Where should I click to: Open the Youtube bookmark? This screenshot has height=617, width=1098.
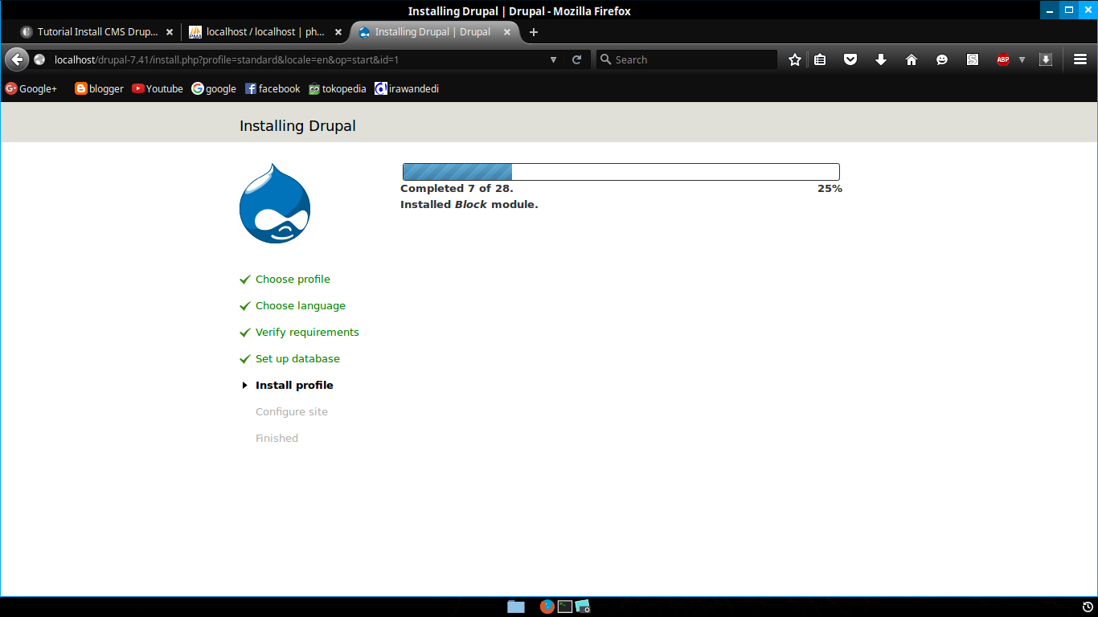[158, 88]
